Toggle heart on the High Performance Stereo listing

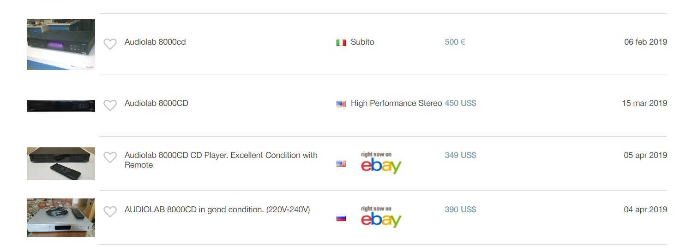(x=110, y=105)
